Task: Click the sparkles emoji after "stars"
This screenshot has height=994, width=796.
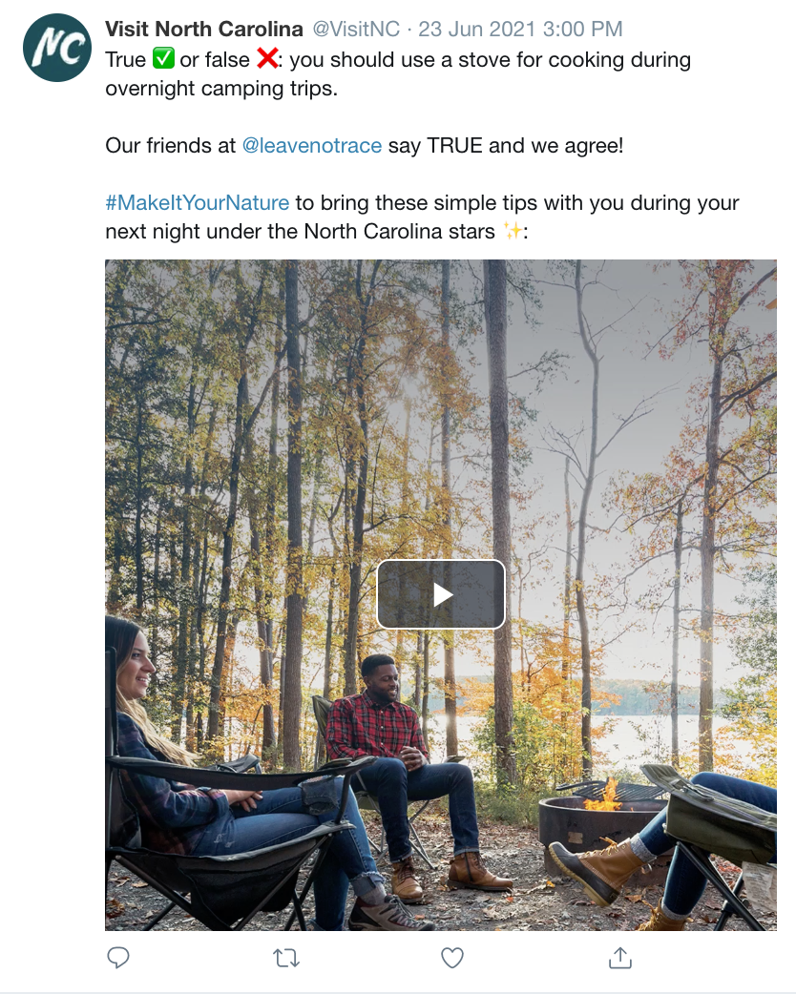Action: coord(513,232)
